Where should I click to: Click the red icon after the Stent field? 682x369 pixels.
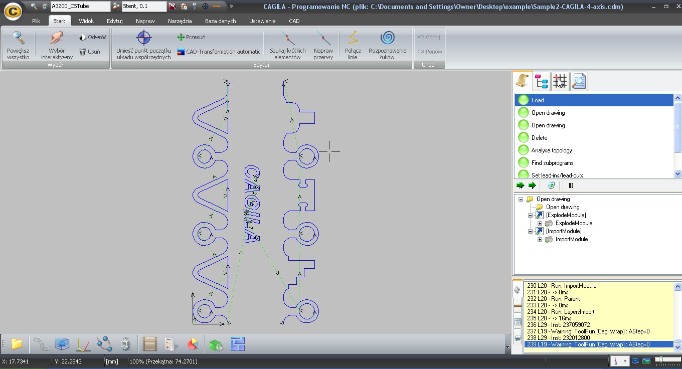173,7
